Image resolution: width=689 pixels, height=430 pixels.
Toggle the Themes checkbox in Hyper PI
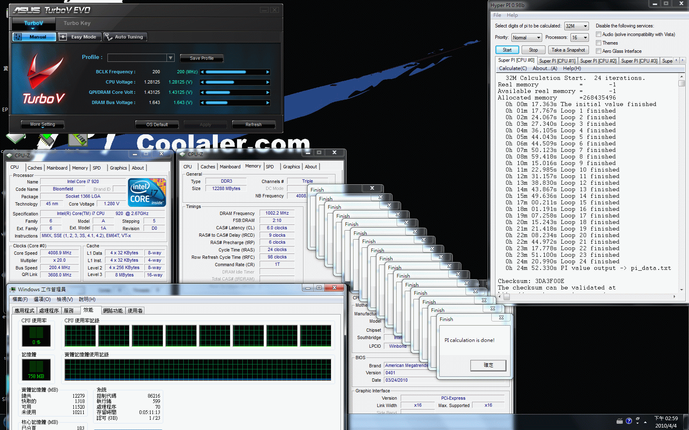(x=598, y=43)
